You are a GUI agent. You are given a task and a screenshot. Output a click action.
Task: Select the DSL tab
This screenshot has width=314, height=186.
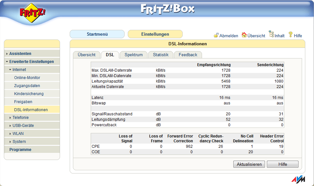click(110, 55)
